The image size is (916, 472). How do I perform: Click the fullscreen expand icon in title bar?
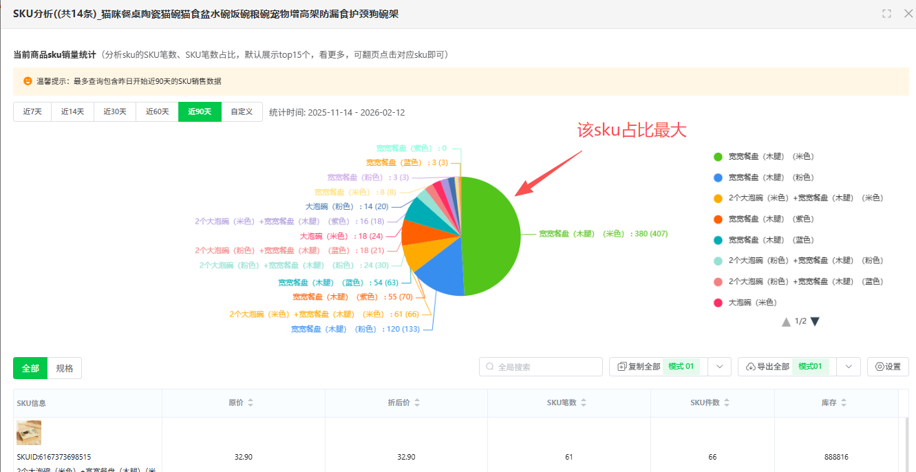tap(886, 13)
